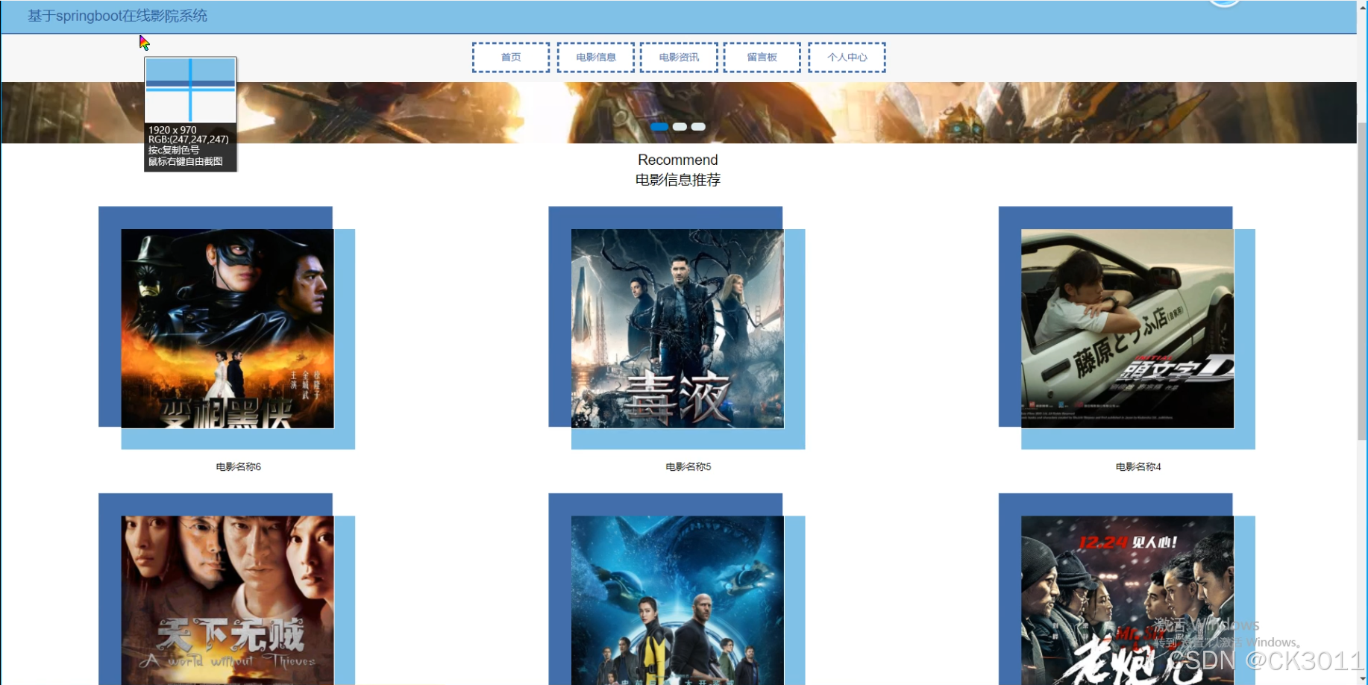Open the 留言板 navigation item
Image resolution: width=1368 pixels, height=685 pixels.
[x=762, y=57]
